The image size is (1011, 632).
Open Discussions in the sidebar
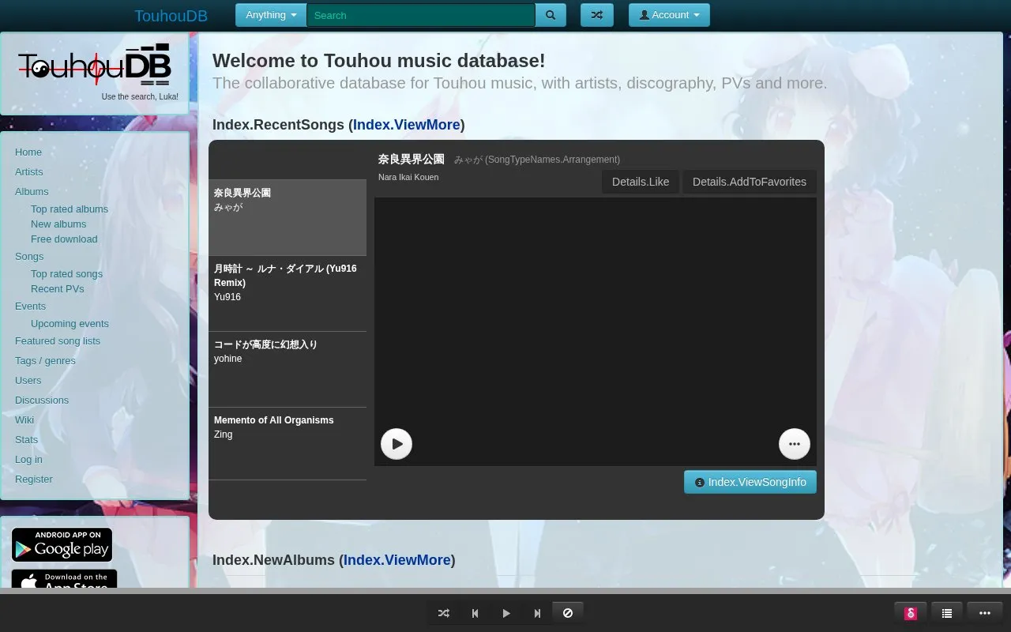point(42,401)
